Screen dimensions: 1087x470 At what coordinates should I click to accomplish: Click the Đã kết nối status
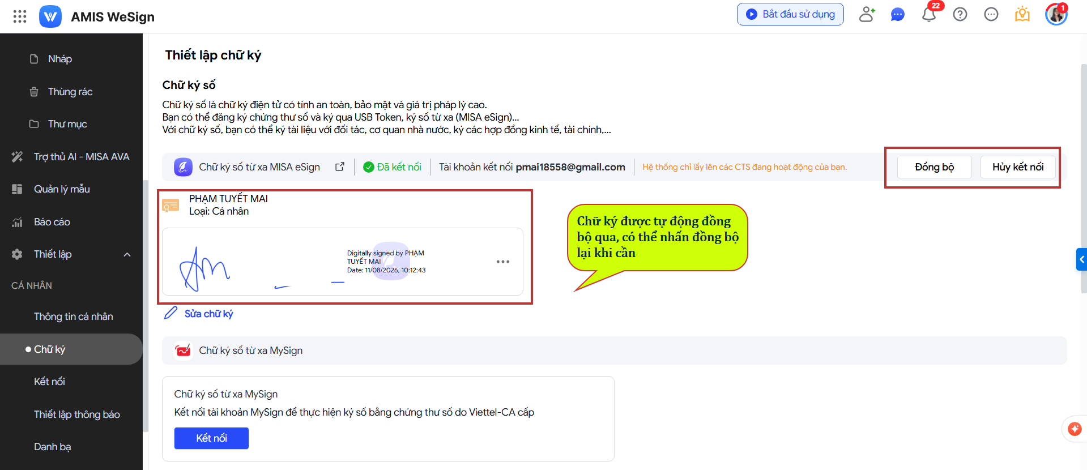[392, 167]
